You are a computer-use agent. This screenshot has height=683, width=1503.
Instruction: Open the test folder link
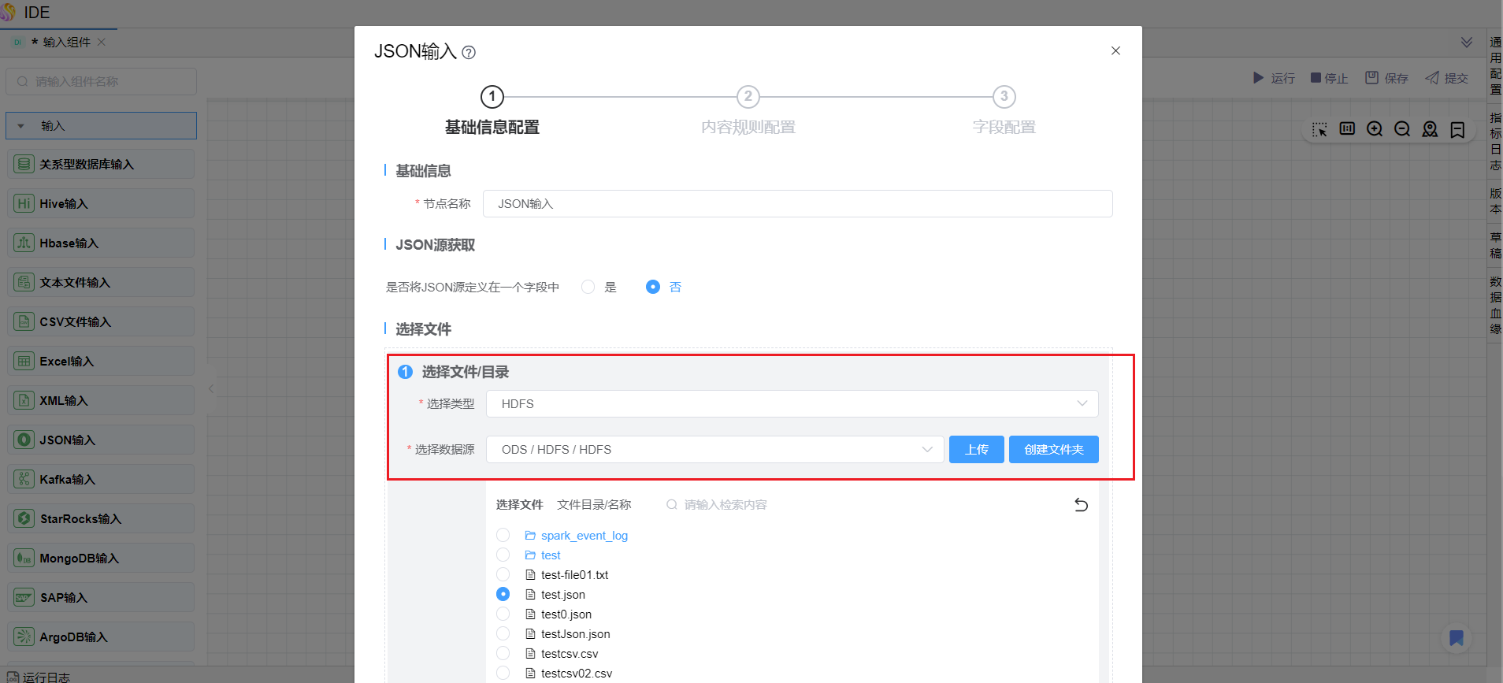[x=551, y=555]
